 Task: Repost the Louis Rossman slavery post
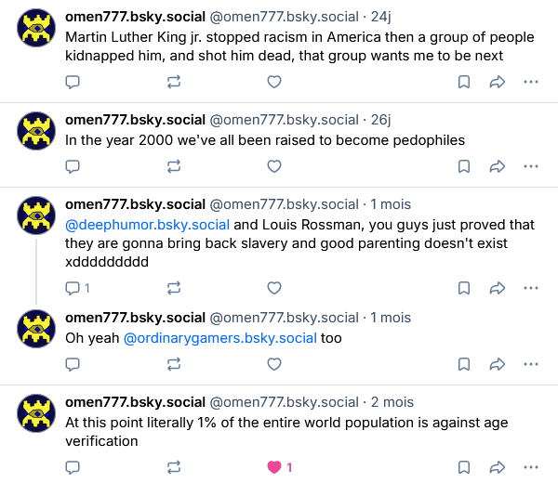pos(174,288)
